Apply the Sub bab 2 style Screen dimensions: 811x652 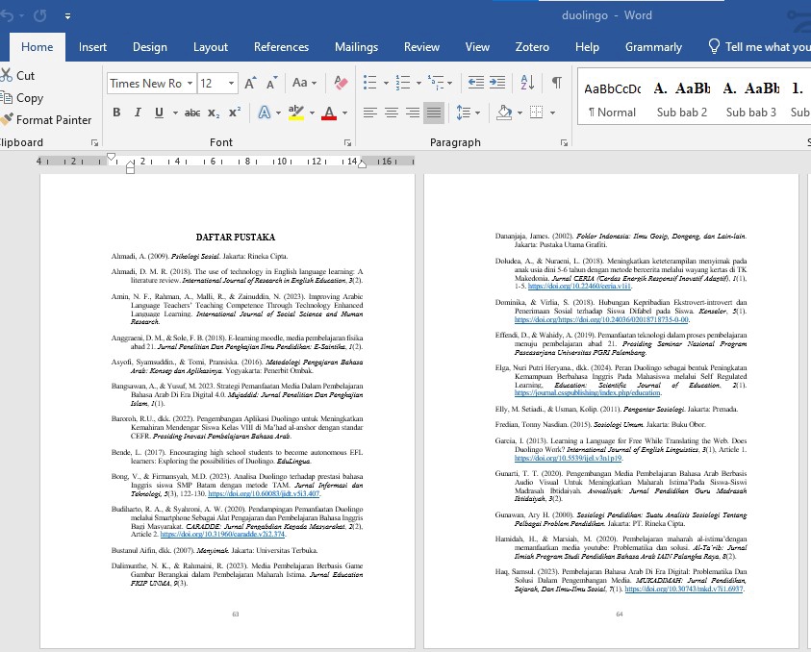682,100
